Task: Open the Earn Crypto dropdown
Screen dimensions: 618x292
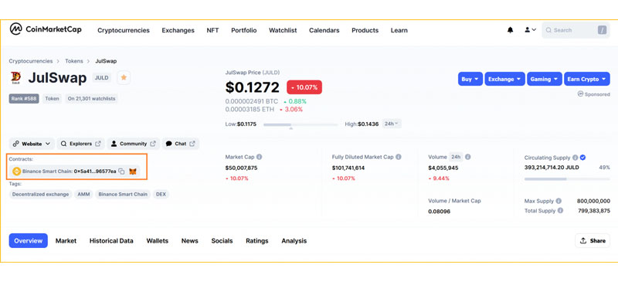Action: click(587, 80)
